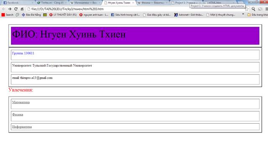Open the Báo Đà Nẵng bookmark
Viewport: 268px width, 153px height.
[31, 15]
